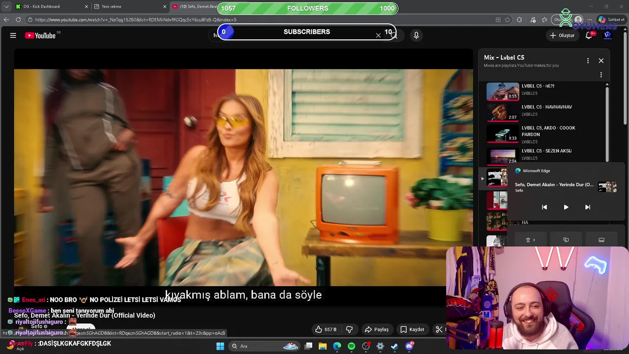Click the Oluştur create button
Screen dimensions: 629x354
pos(562,35)
